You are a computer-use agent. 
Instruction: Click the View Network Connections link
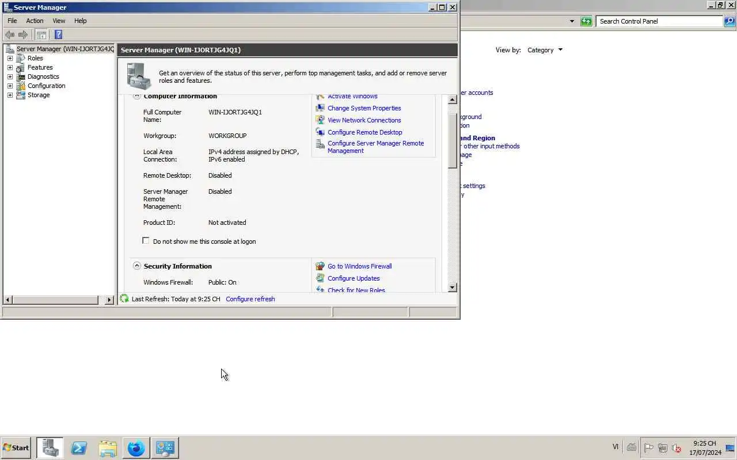pyautogui.click(x=364, y=120)
